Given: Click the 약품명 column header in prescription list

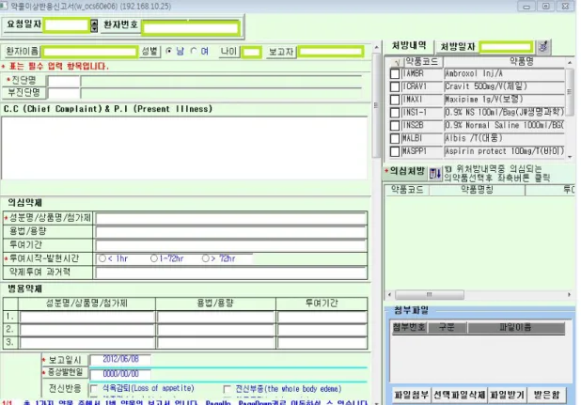Looking at the screenshot, I should tap(521, 61).
